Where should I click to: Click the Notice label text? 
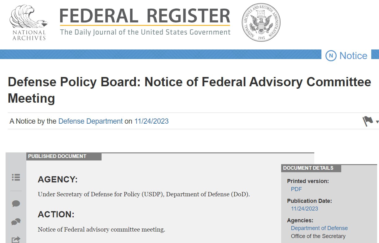pos(353,56)
